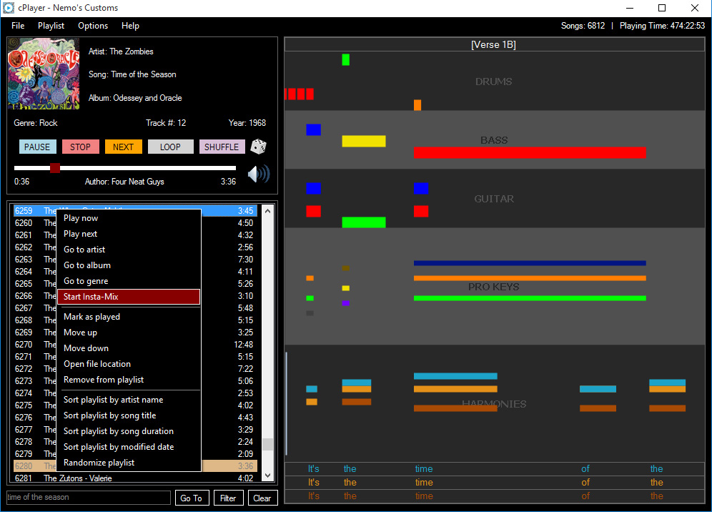Select Randomize playlist
Image resolution: width=712 pixels, height=512 pixels.
click(129, 463)
